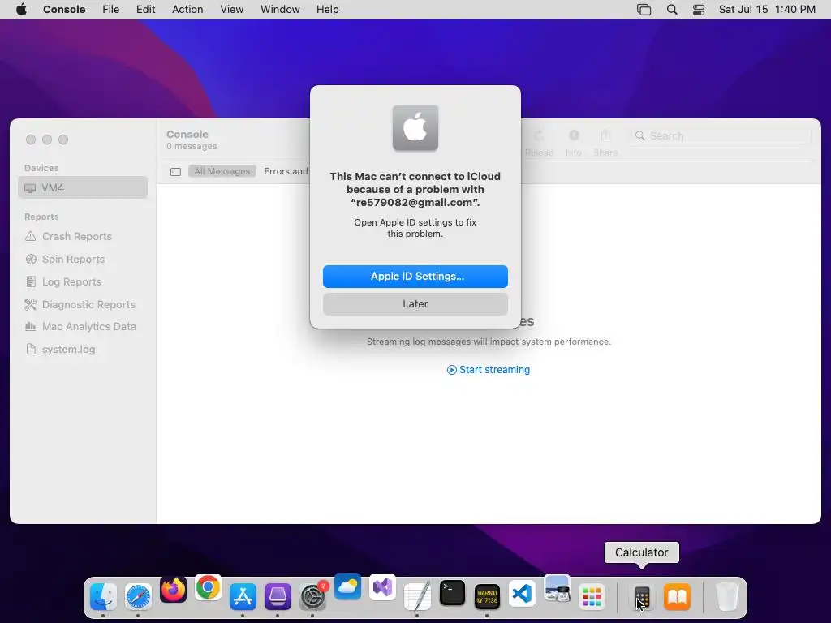Open the Apple menu
The width and height of the screenshot is (831, 623).
[x=21, y=10]
